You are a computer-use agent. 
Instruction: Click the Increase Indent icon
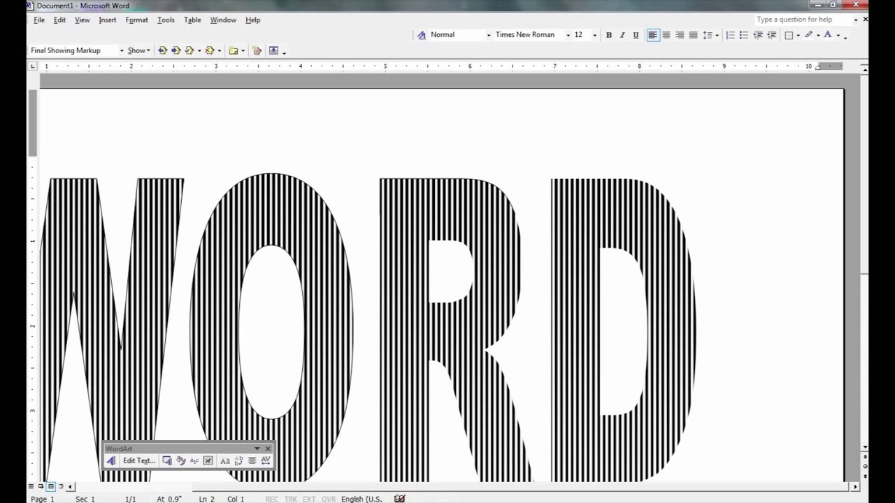[772, 35]
